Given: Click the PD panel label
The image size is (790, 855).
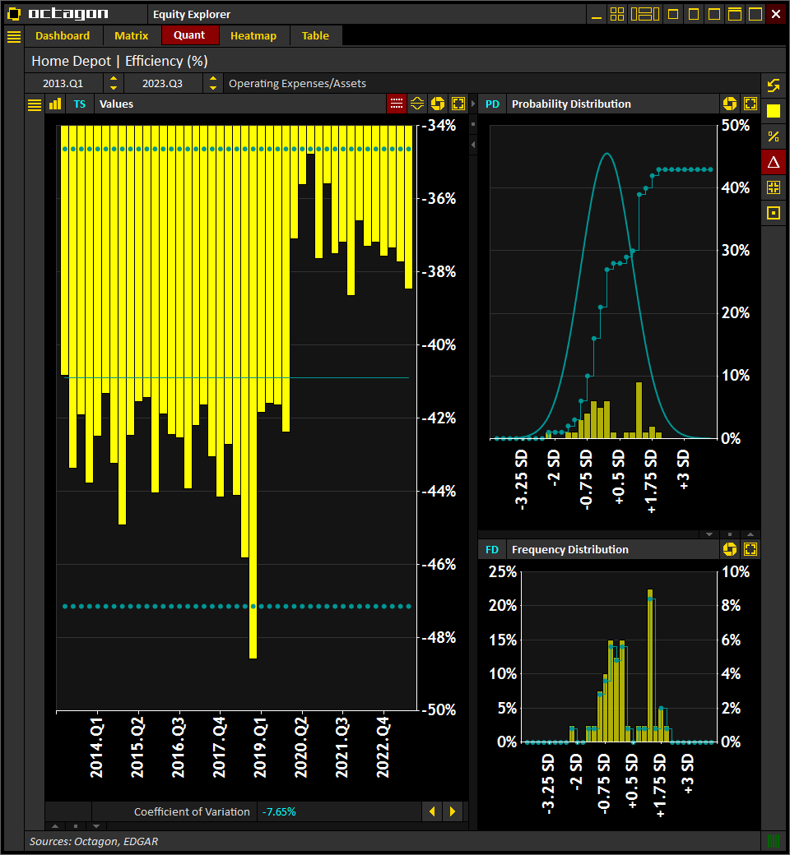Looking at the screenshot, I should [x=492, y=104].
